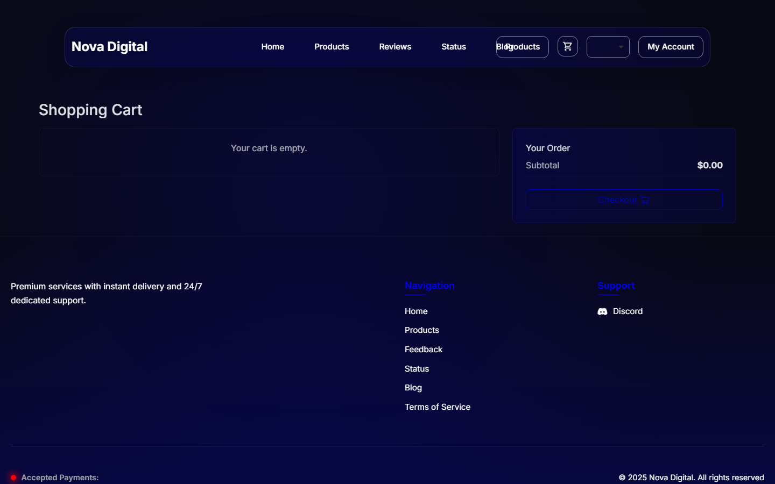775x484 pixels.
Task: Open the Discord support link text
Action: pyautogui.click(x=628, y=311)
